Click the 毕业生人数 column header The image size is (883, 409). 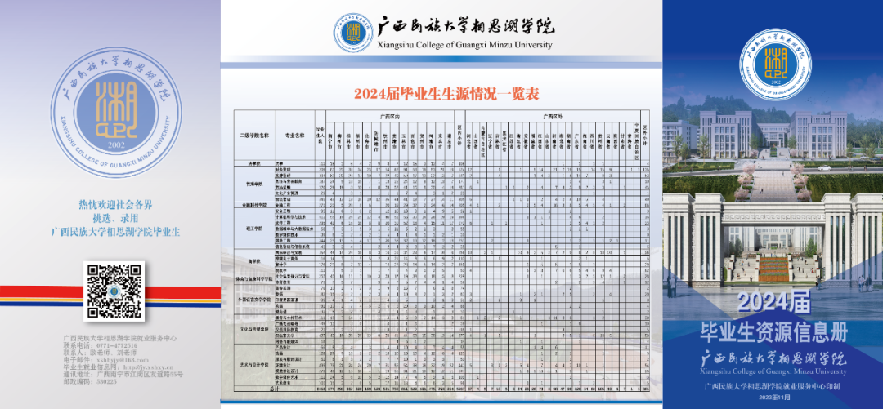(x=320, y=136)
